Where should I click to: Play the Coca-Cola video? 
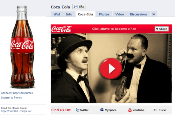tap(111, 68)
